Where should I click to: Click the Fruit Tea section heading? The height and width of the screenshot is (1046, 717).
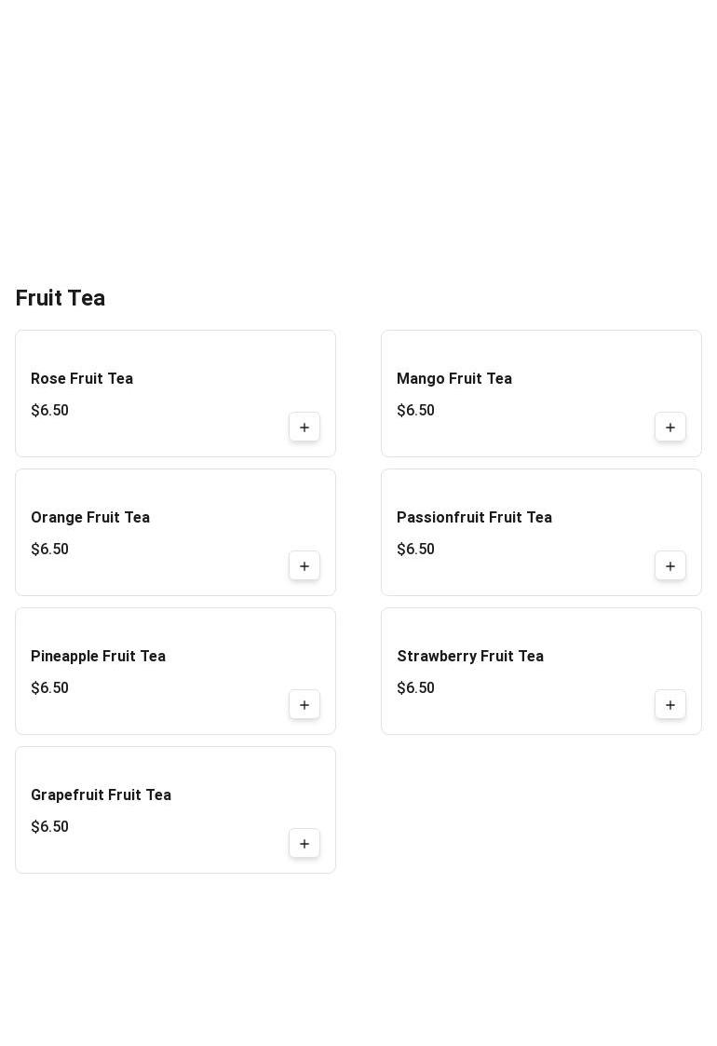tap(61, 298)
